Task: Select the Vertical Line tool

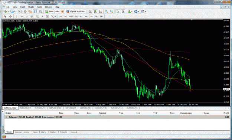Action: click(17, 16)
